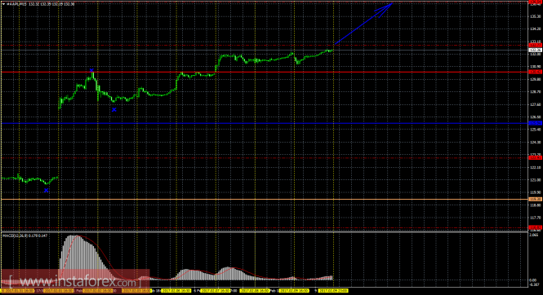The height and width of the screenshot is (295, 543).
Task: Select the blue forecast arrow on chart
Action: pos(363,24)
